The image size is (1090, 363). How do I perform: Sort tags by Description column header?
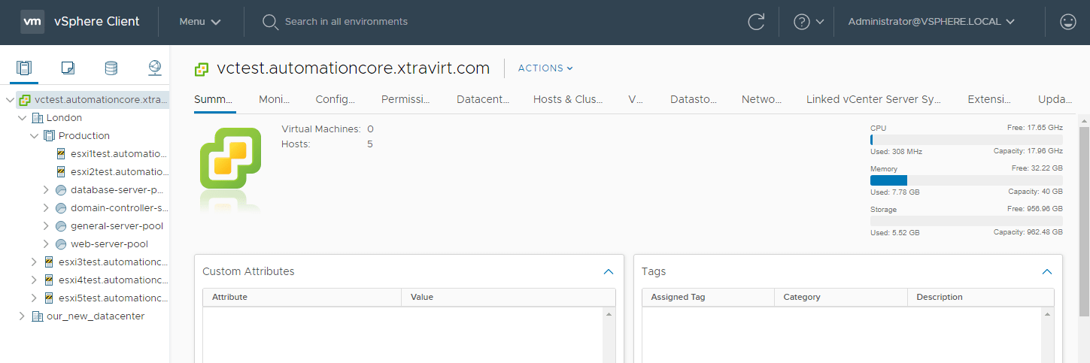[981, 297]
